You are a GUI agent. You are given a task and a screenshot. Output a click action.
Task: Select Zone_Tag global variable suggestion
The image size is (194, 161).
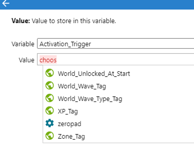[x=118, y=136]
